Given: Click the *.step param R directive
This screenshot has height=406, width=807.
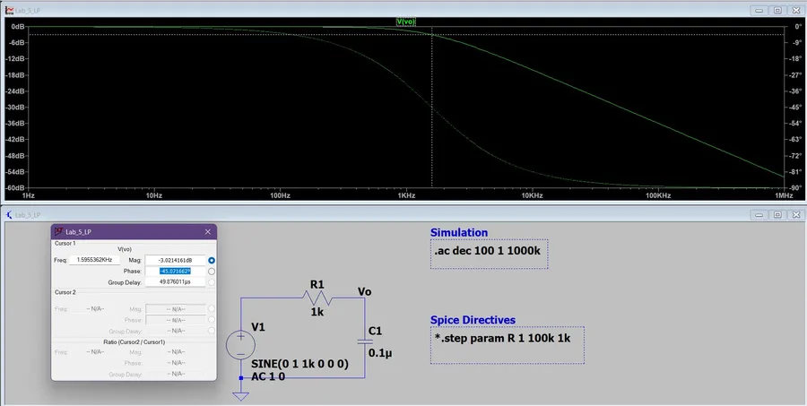Looking at the screenshot, I should pyautogui.click(x=502, y=338).
